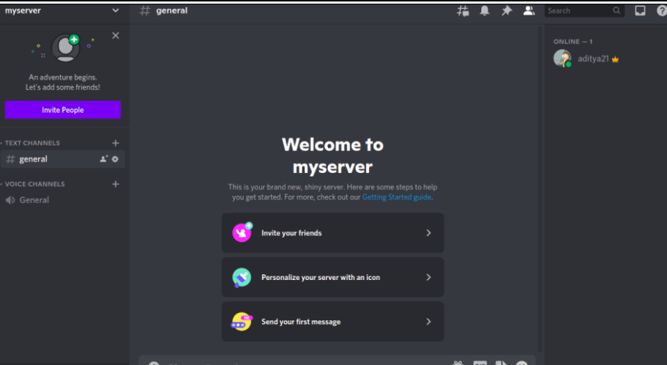
Task: Click the hash icon beside the general channel
Action: [x=10, y=159]
